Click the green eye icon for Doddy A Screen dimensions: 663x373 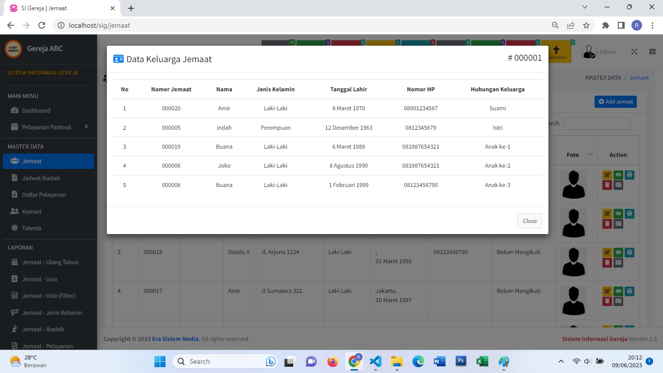pyautogui.click(x=618, y=253)
